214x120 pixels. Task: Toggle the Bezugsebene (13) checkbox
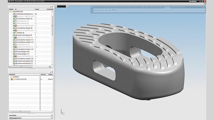click(x=14, y=44)
